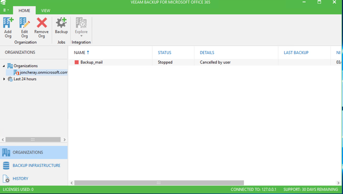The width and height of the screenshot is (343, 194).
Task: Click the red stopped status square of Backup_mail
Action: [77, 62]
